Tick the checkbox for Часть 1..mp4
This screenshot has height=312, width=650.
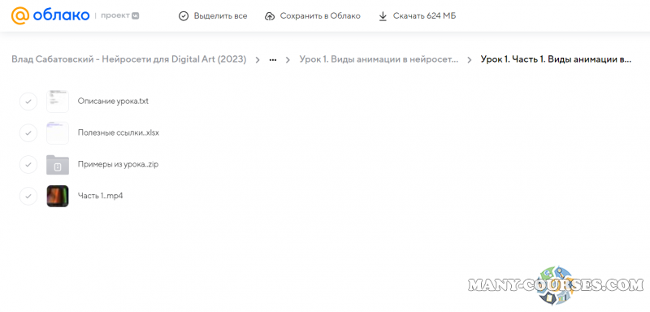click(x=28, y=196)
